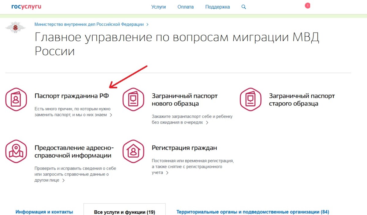This screenshot has width=367, height=215.
Task: Open the search magnifier icon
Action: [244, 7]
